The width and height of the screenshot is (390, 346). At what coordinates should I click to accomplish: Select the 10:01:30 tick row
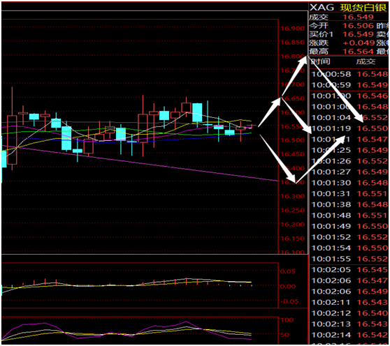tap(349, 183)
